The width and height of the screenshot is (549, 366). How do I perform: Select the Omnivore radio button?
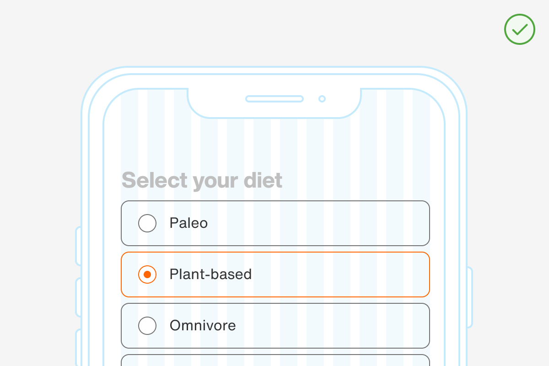click(147, 326)
